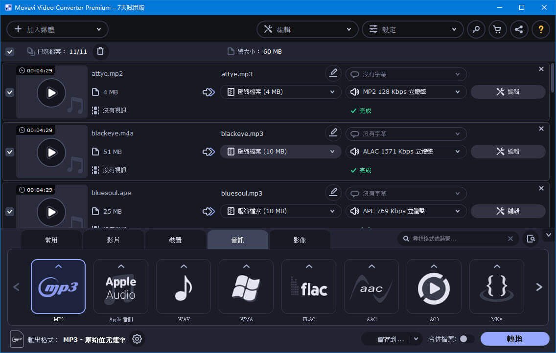Uncheck the blackeye.m4a file checkbox
This screenshot has width=556, height=353.
pos(10,152)
